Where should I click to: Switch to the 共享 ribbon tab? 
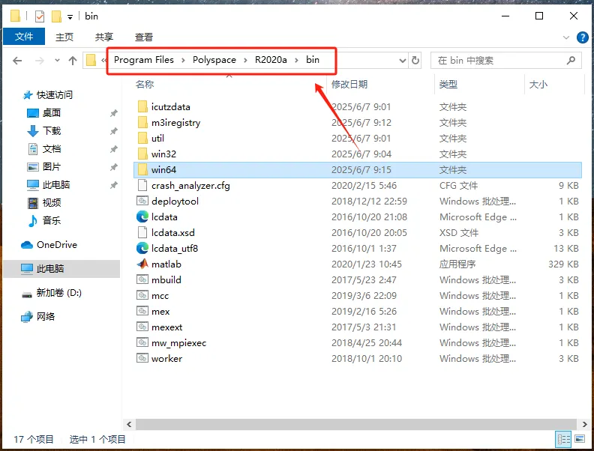(x=104, y=37)
